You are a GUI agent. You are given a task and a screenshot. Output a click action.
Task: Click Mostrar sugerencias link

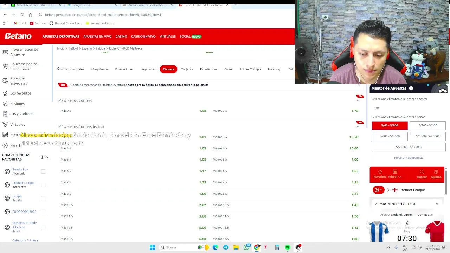[409, 158]
